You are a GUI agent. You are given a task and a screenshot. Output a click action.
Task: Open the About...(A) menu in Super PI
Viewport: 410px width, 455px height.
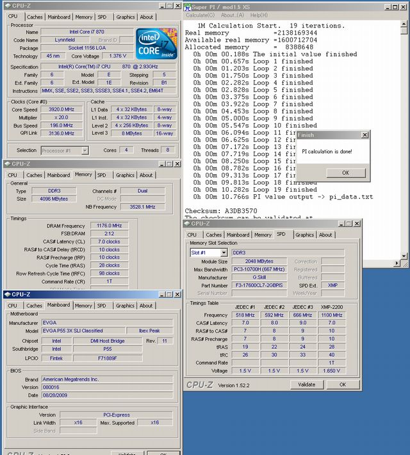[233, 15]
